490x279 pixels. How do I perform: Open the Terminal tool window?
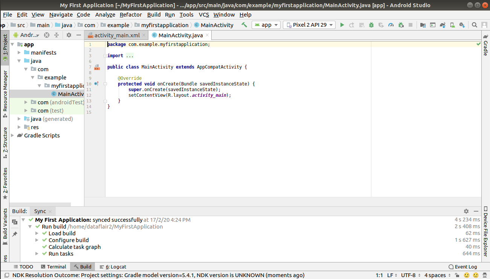pos(53,267)
